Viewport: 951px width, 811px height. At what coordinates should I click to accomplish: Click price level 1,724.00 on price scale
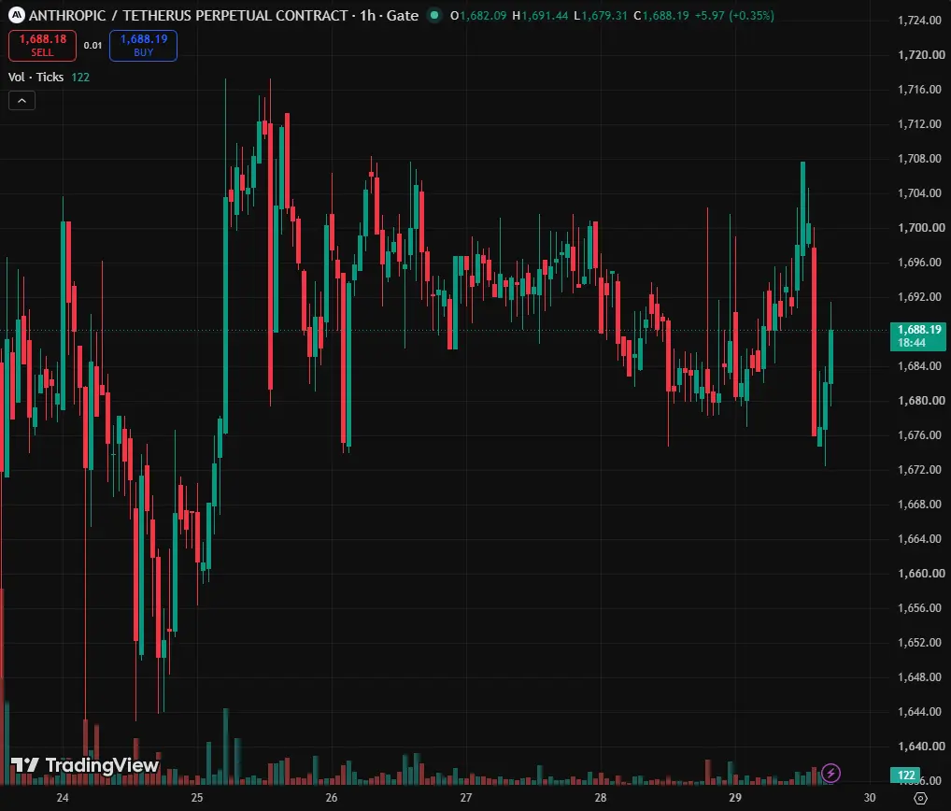coord(919,20)
